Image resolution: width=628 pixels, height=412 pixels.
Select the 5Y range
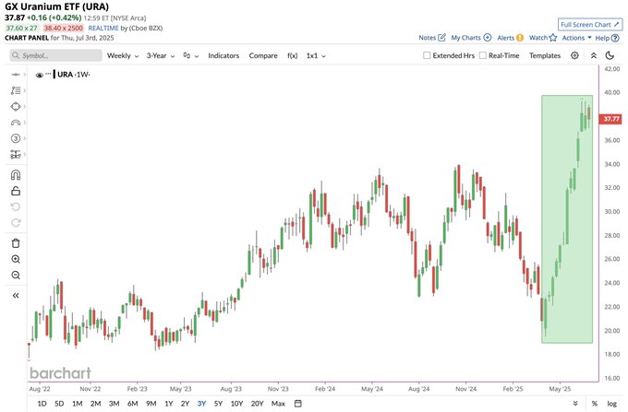218,404
